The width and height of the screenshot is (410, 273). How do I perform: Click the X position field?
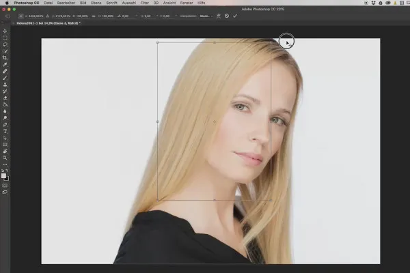tap(36, 16)
